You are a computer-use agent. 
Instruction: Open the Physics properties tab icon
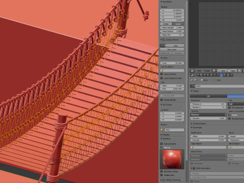[x=231, y=75]
